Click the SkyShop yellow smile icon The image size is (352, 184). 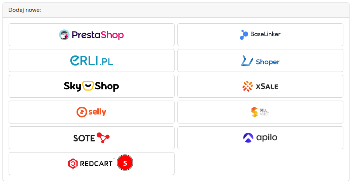click(88, 86)
